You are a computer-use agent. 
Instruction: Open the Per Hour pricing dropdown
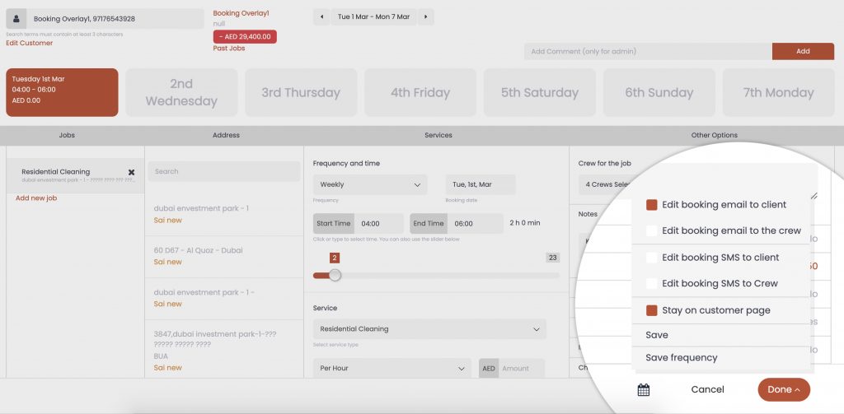click(x=392, y=368)
